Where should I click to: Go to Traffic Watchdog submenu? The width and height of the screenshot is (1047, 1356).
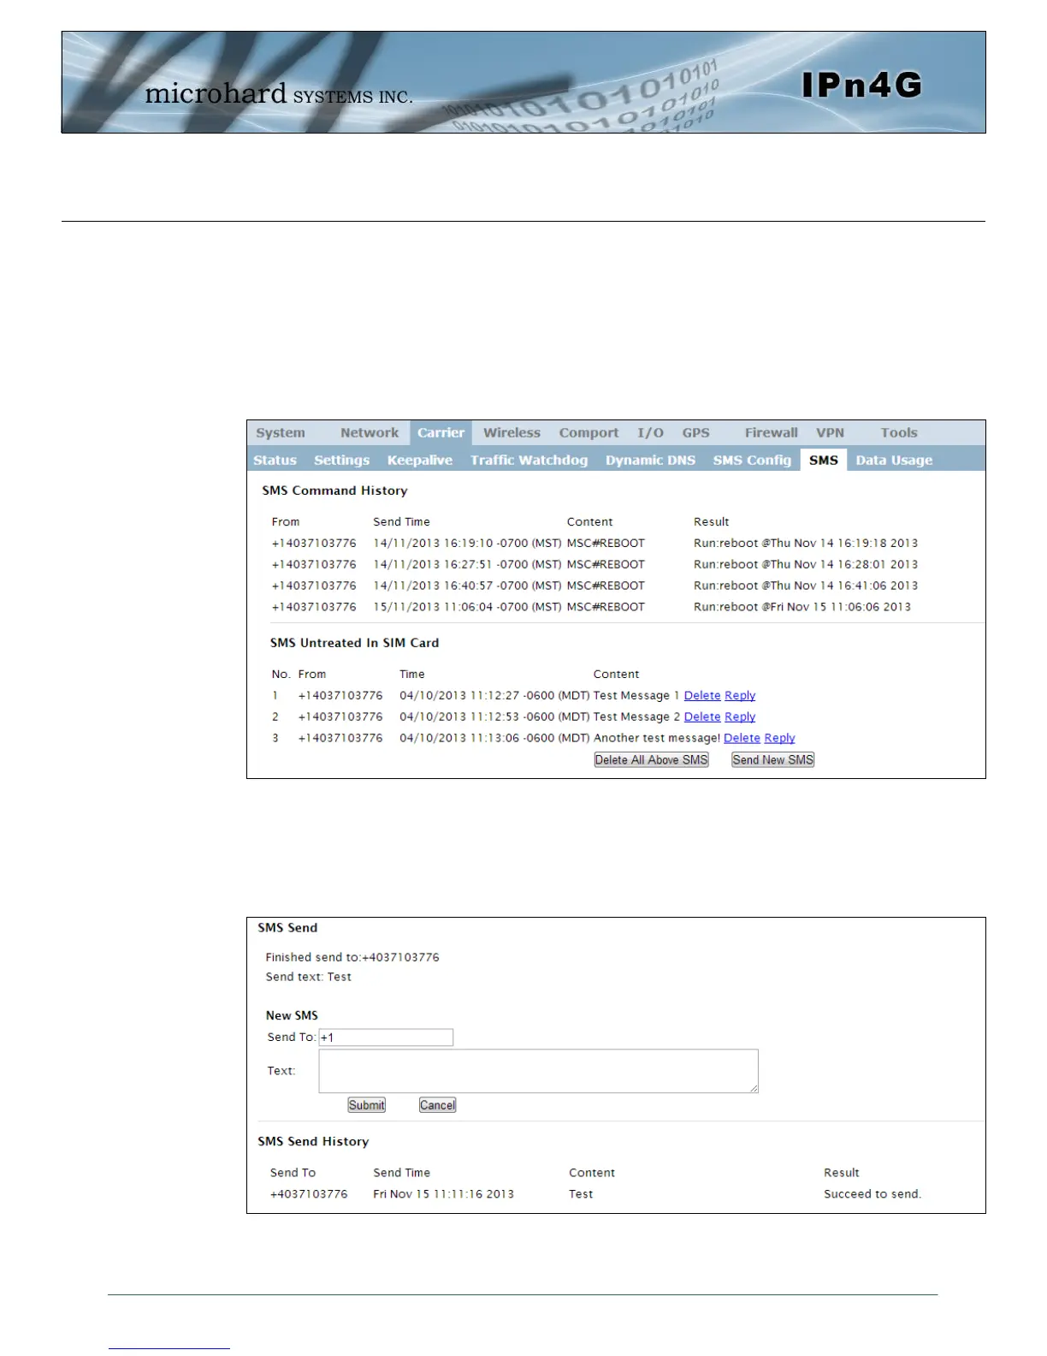click(529, 461)
